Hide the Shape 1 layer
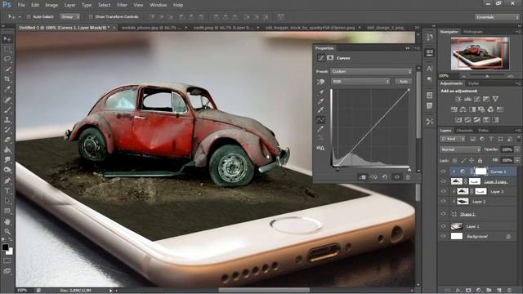Screen dimensions: 523x294 [443, 214]
